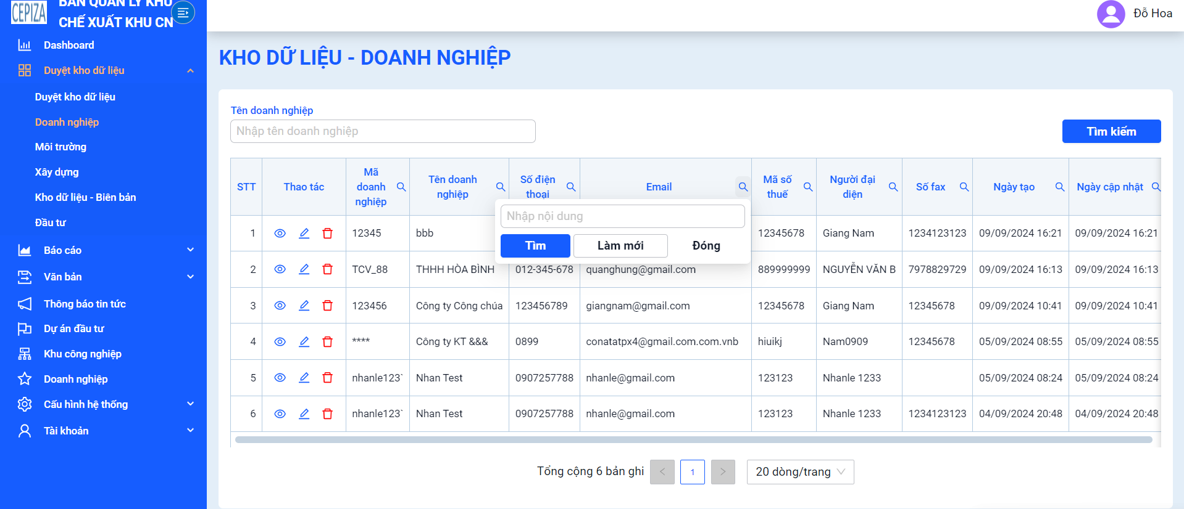This screenshot has height=509, width=1184.
Task: Expand the Tài khoản submenu chevron
Action: [x=191, y=430]
